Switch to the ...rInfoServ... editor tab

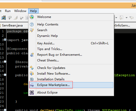[122, 26]
